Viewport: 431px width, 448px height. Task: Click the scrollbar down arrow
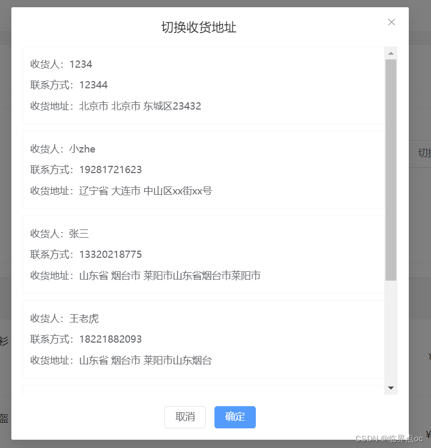391,388
